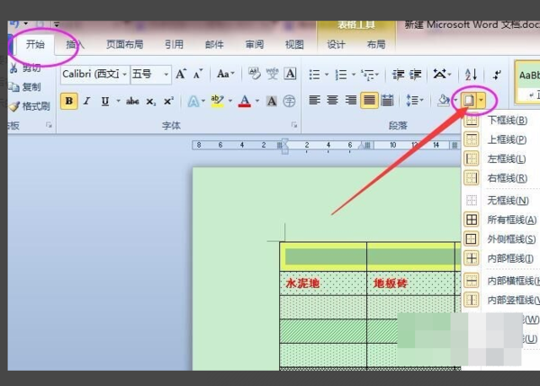Choose 内部框线(I) inside borders
Viewport: 540px width, 386px height.
click(x=500, y=258)
